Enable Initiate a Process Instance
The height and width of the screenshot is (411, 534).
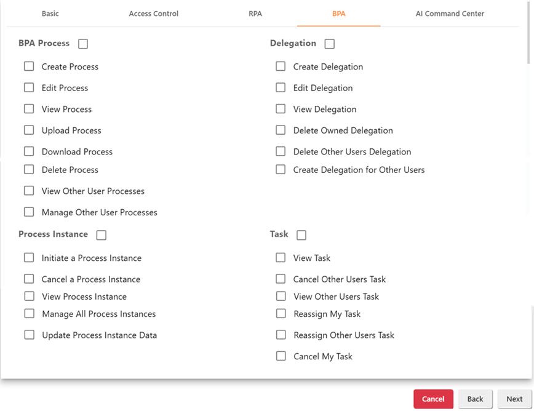click(29, 258)
